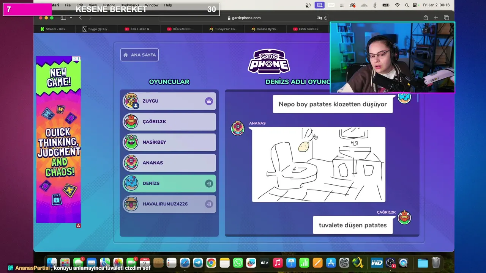Open App Store from the dock
Viewport: 486px width, 273px height.
click(331, 263)
